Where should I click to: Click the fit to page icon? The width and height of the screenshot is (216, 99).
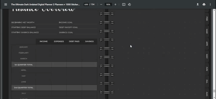coord(124,4)
